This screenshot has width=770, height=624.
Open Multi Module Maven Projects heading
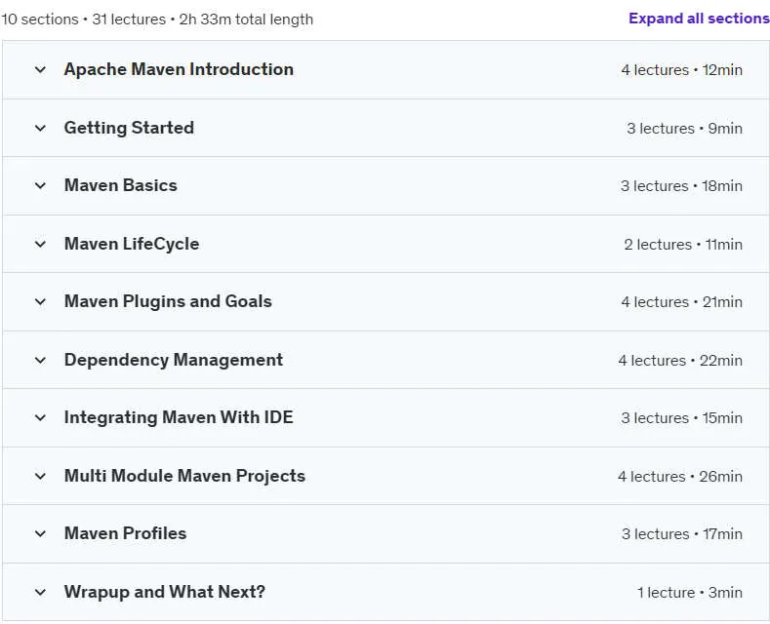[184, 476]
